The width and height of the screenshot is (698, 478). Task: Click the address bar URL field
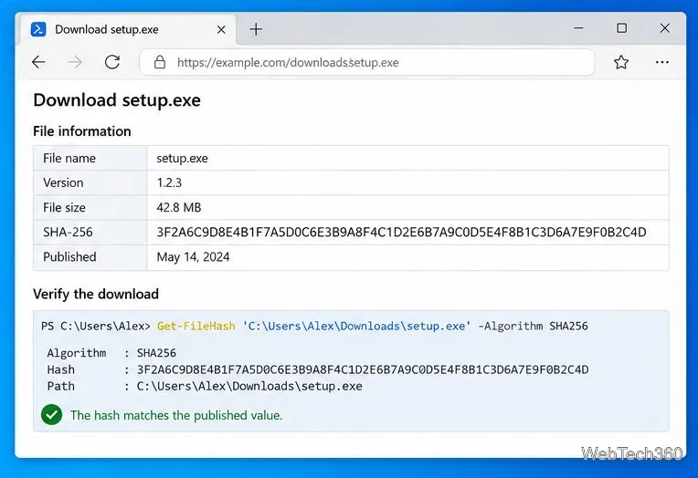(366, 62)
